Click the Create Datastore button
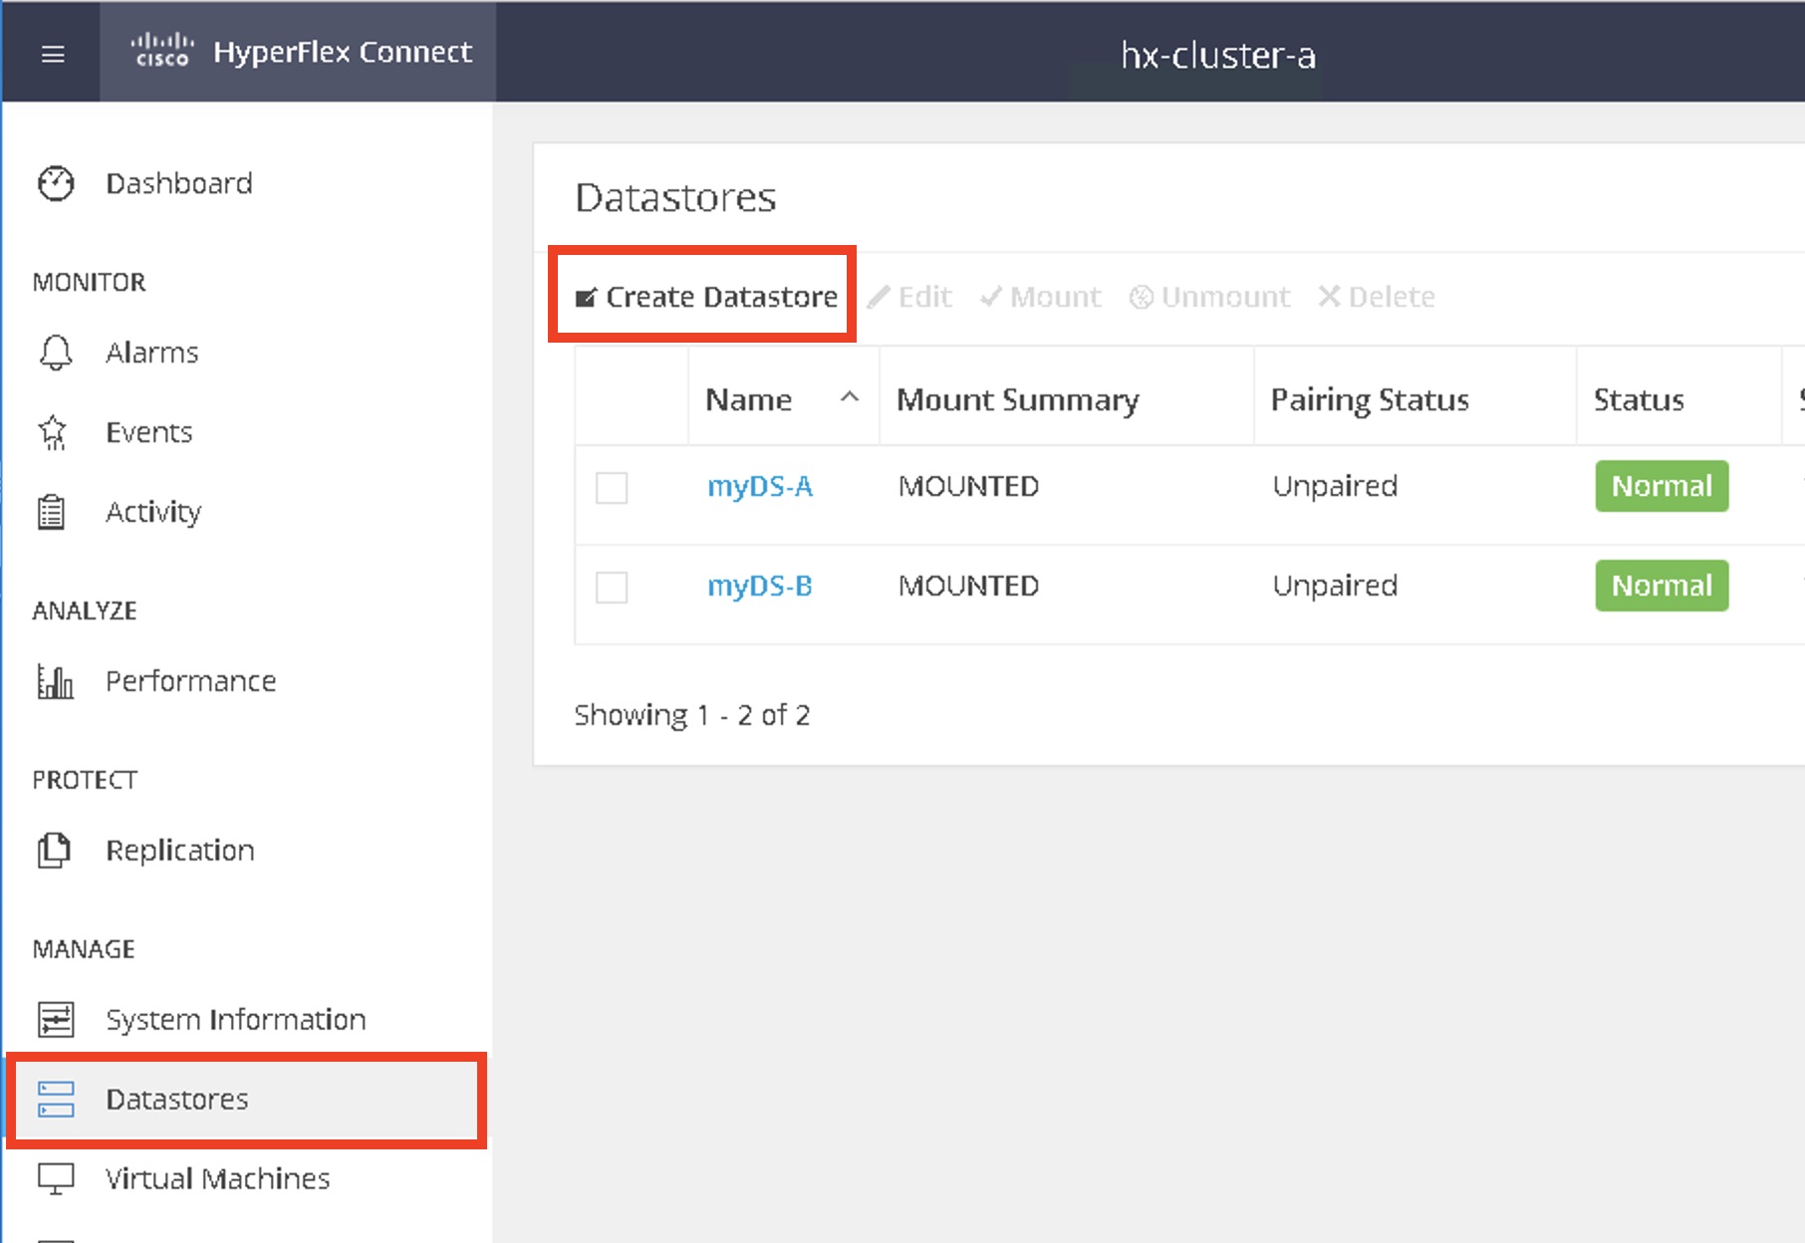Screen dimensions: 1805x1243 [706, 297]
